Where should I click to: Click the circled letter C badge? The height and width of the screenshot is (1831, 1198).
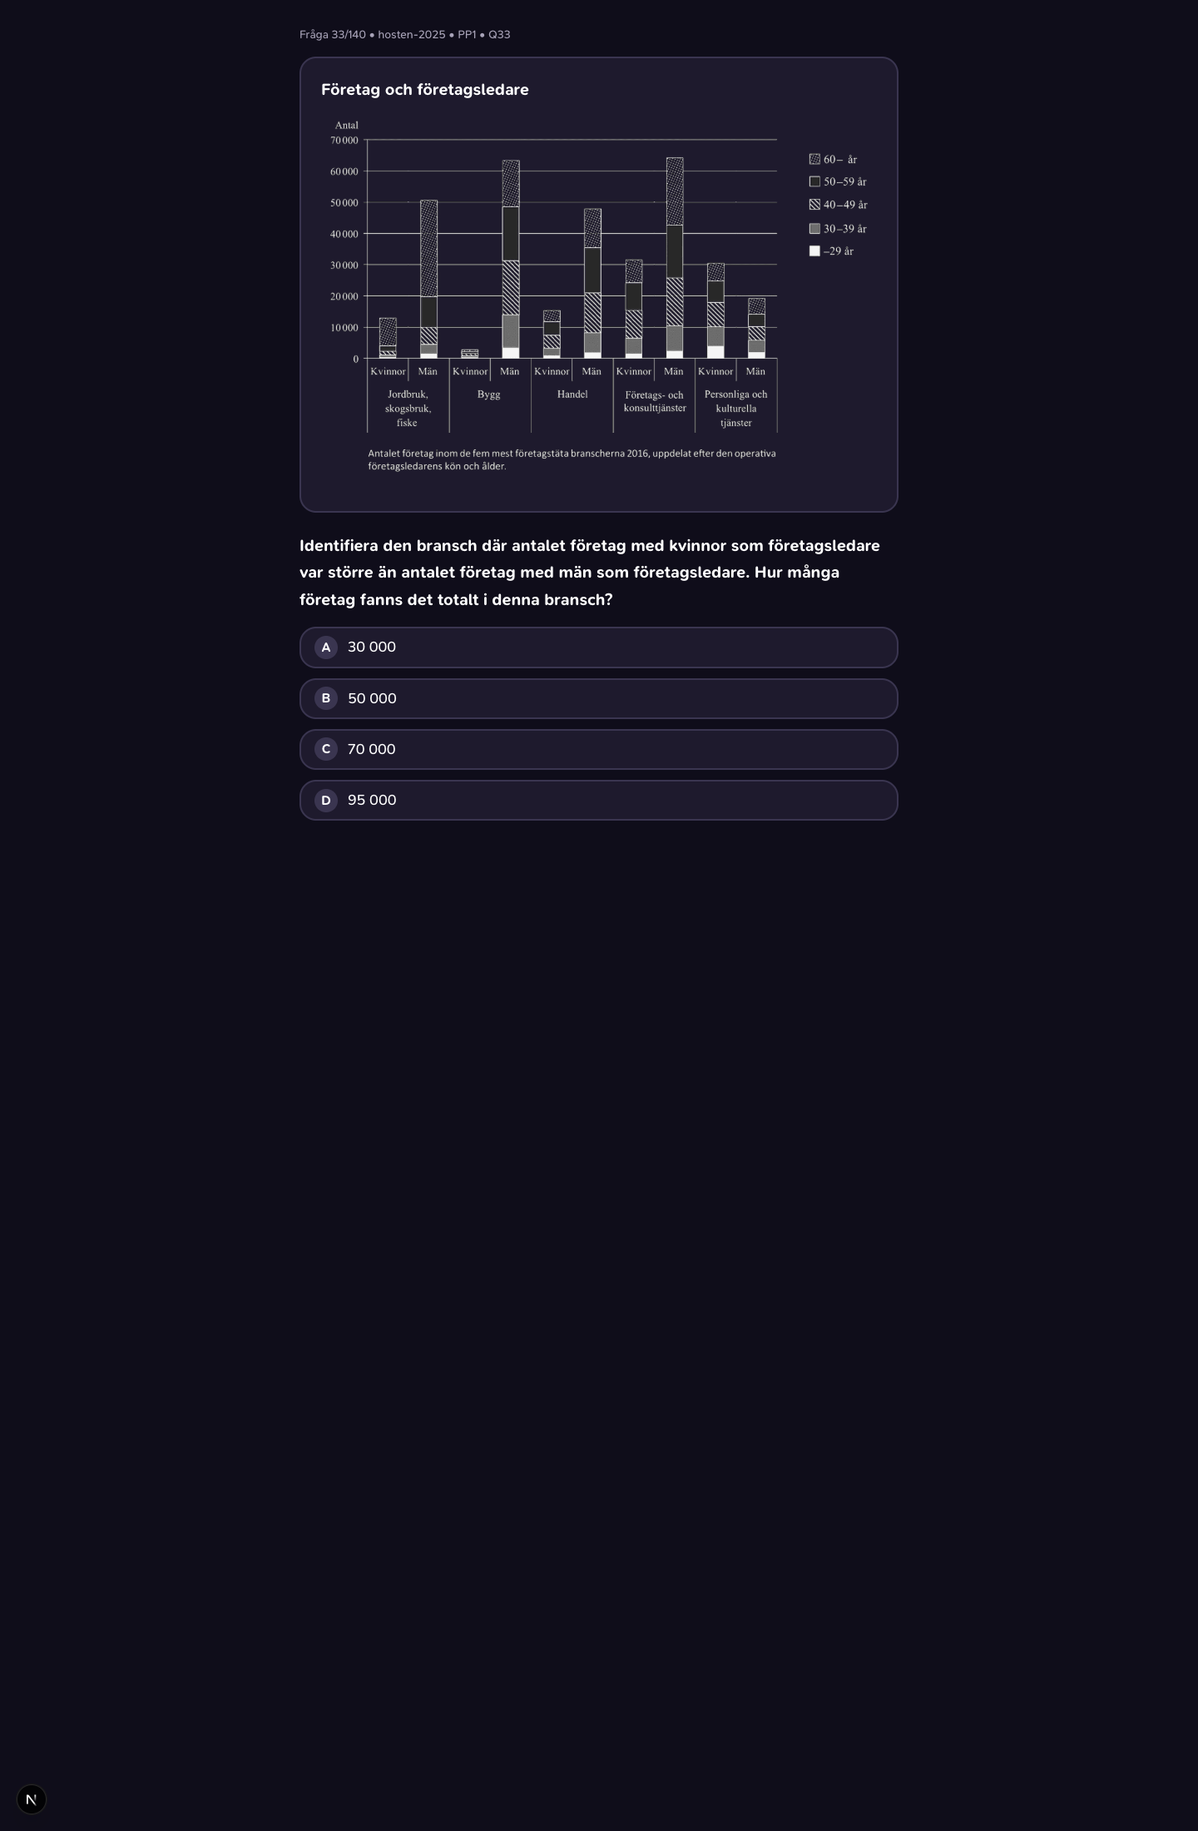326,749
